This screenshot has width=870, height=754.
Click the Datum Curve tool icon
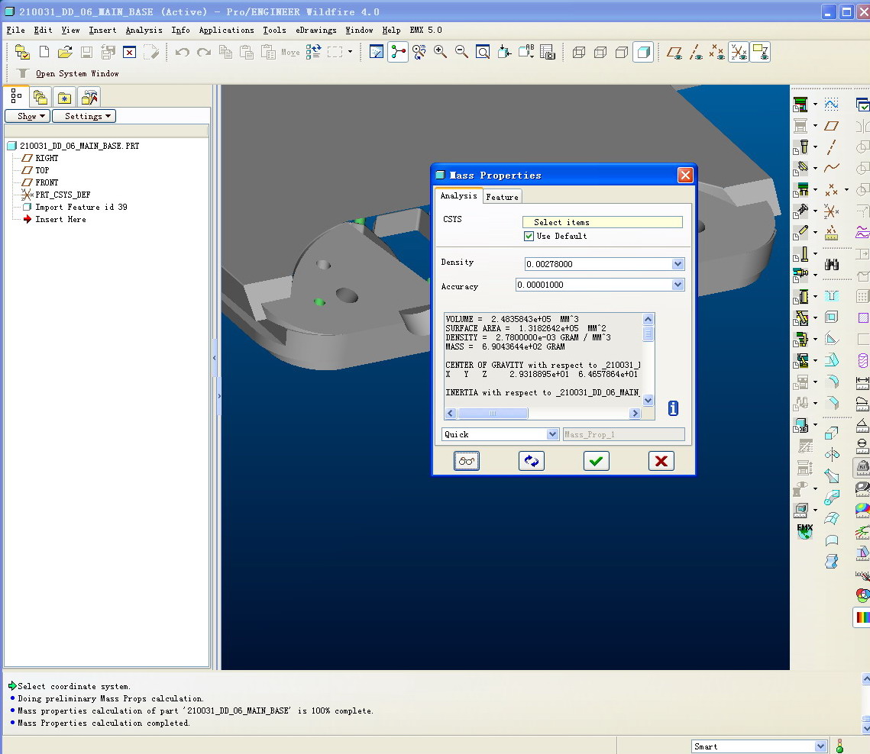tap(831, 168)
